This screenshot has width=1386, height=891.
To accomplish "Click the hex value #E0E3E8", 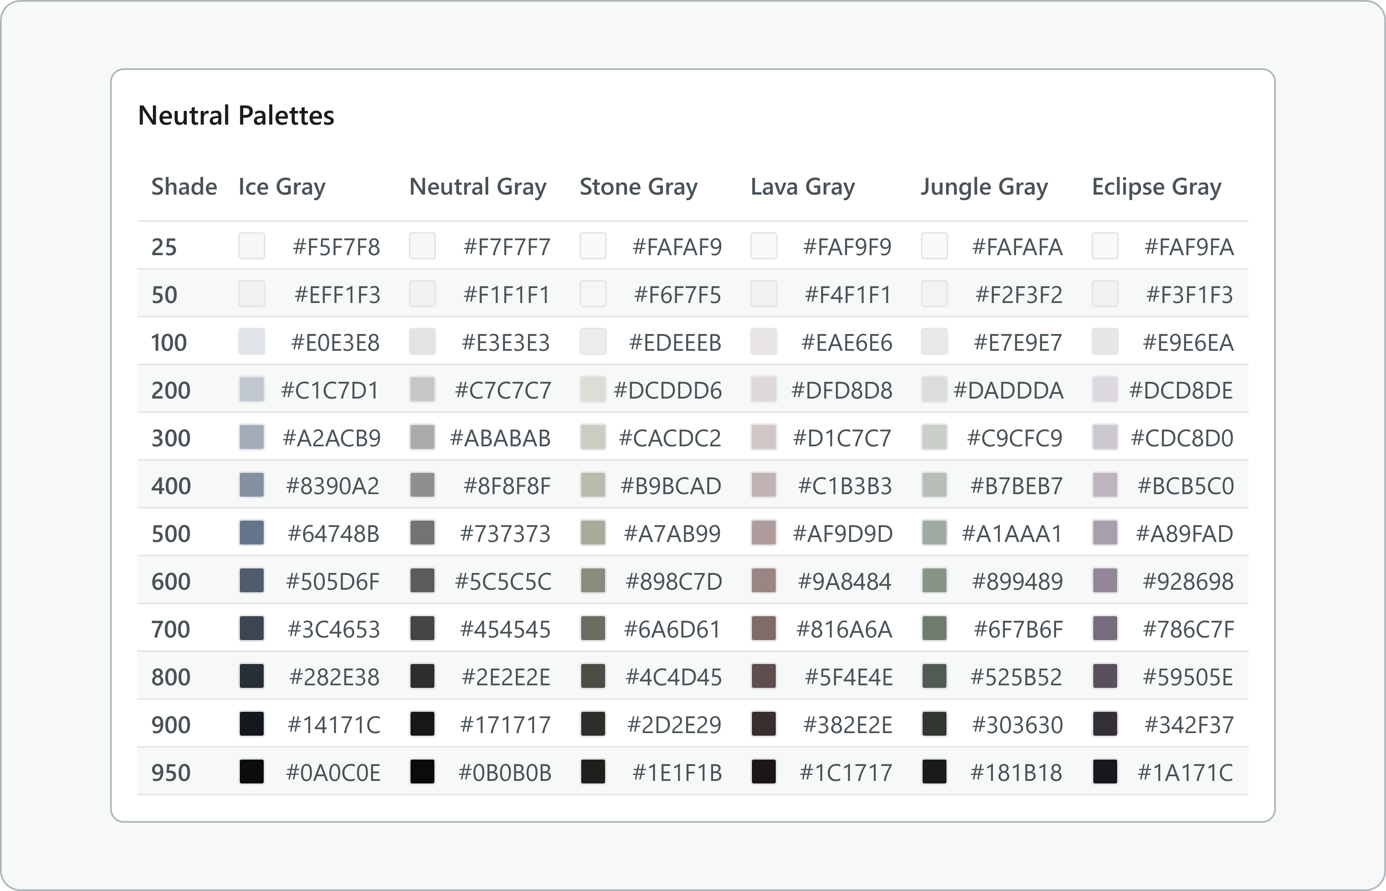I will pos(335,343).
